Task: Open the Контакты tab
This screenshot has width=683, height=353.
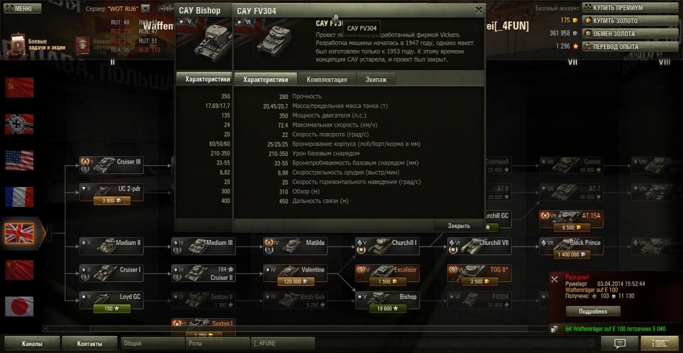Action: (90, 343)
